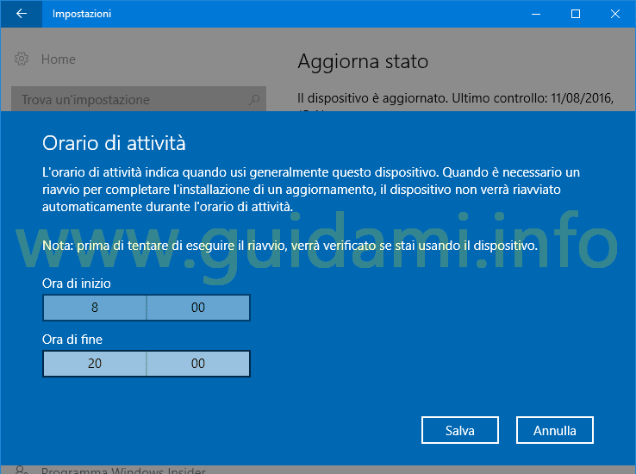
Task: Change the start minutes value 00
Action: 198,308
